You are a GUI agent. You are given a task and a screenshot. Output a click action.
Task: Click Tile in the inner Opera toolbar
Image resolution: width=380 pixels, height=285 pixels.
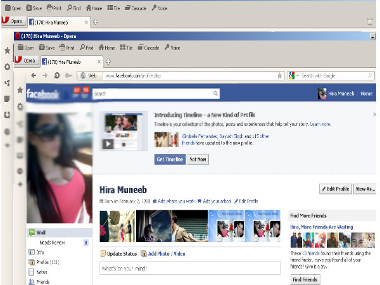[x=127, y=47]
